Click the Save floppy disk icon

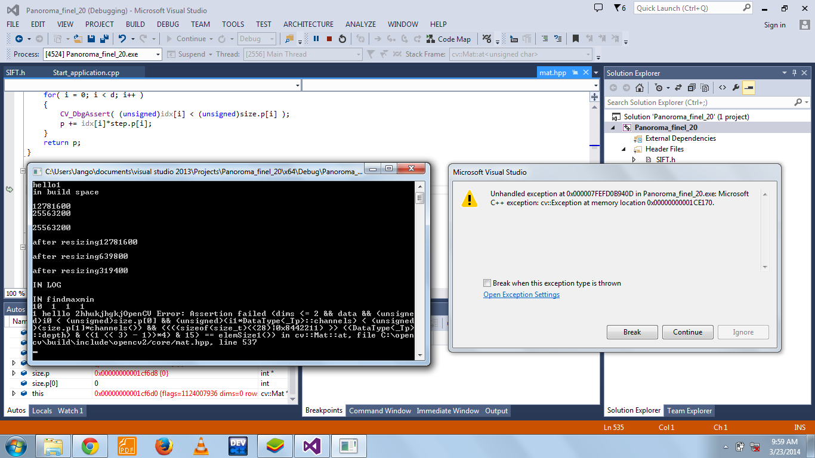tap(91, 39)
